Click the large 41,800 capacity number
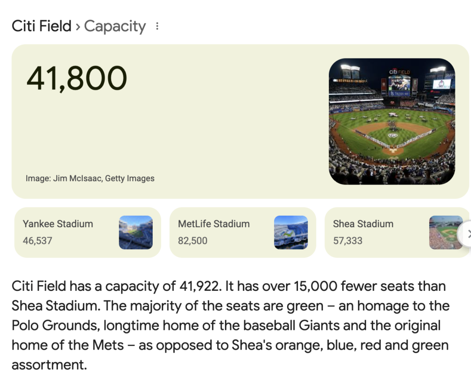Screen dimensions: 471x380 [77, 78]
